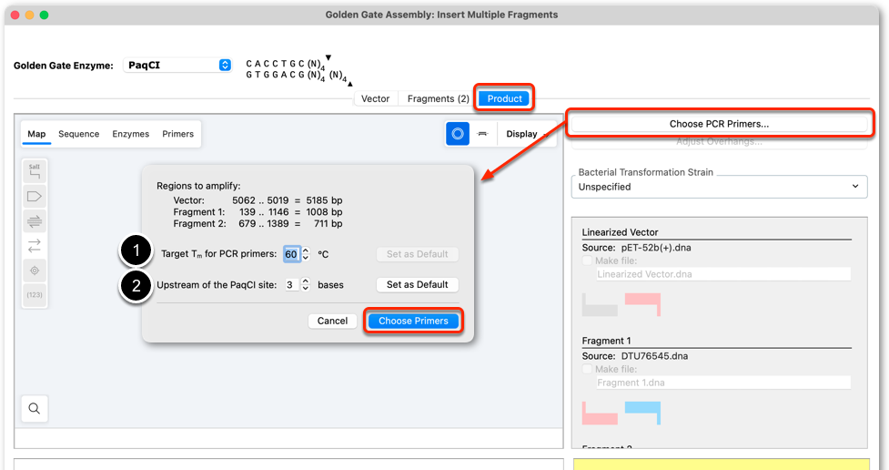Click the Fragment 1 heading in right panel
Image resolution: width=889 pixels, height=470 pixels.
click(x=606, y=341)
